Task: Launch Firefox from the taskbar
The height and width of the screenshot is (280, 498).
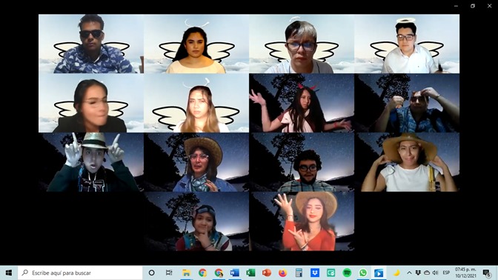Action: (282, 273)
